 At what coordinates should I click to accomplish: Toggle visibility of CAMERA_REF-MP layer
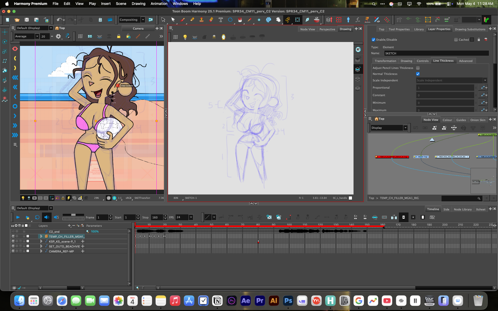click(x=13, y=251)
